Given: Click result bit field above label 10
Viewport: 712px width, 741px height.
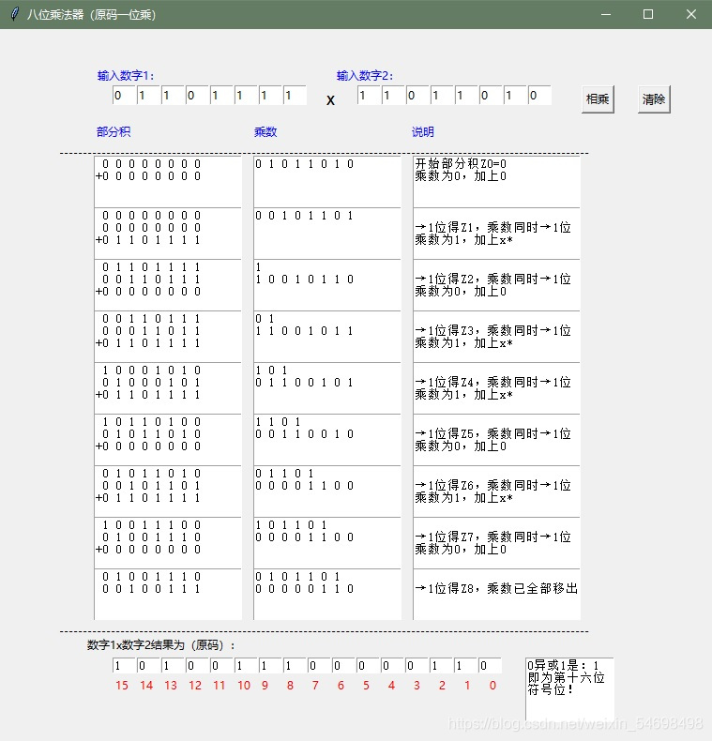Looking at the screenshot, I should [246, 666].
